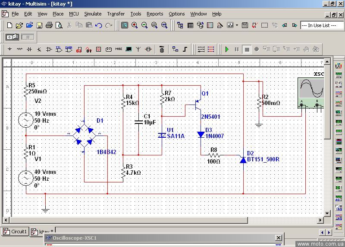Add the Agilent Multimeter instrument

pos(339,207)
